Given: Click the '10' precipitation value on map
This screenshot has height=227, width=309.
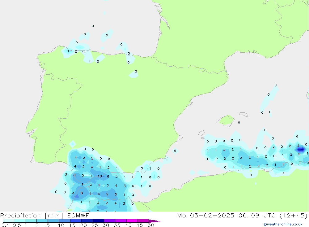Looking at the screenshot, I should 100,176.
